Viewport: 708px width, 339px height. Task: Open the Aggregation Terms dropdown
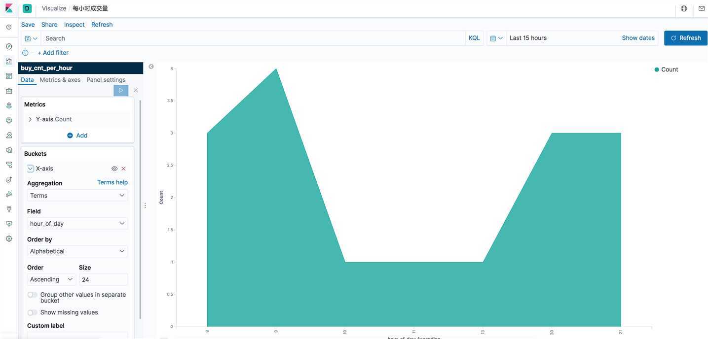[77, 196]
